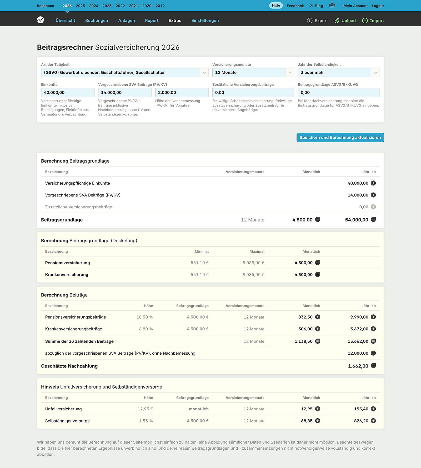Click equals icon next to Beitragsgrundlage 54.000,00
421x468 pixels.
(373, 219)
